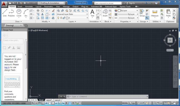Image resolution: width=180 pixels, height=106 pixels.
Task: Expand the Layers panel
Action: pos(72,22)
